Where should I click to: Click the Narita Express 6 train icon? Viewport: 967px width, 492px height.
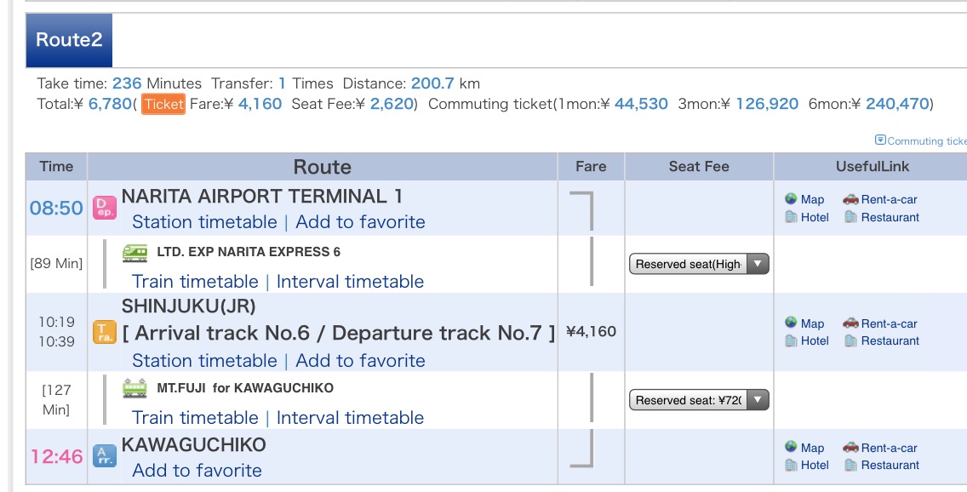pos(134,253)
